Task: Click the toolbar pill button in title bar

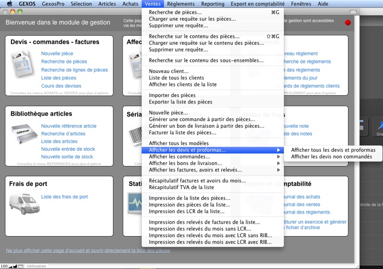Action: tap(353, 12)
